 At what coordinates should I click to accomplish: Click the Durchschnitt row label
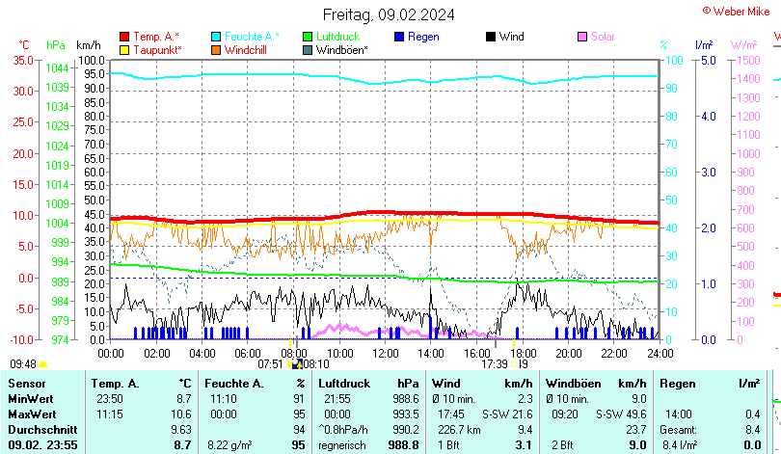pos(40,429)
